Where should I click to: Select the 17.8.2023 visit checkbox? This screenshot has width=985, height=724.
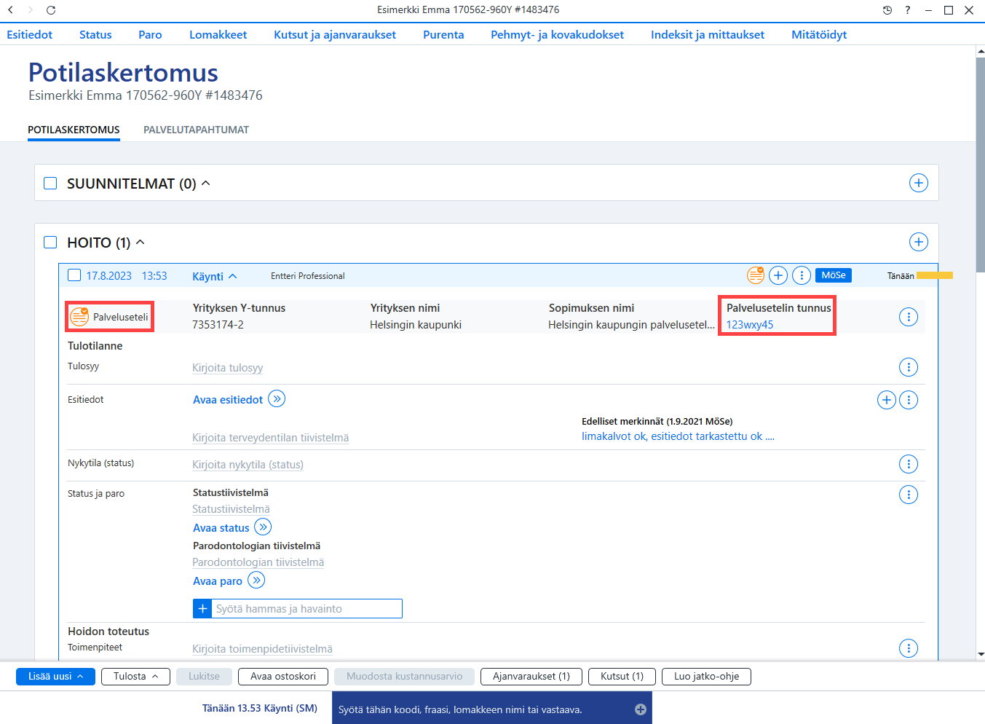click(74, 275)
